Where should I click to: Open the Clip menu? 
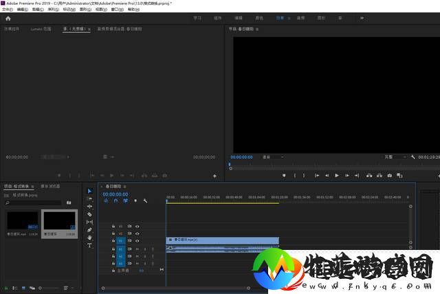38,9
